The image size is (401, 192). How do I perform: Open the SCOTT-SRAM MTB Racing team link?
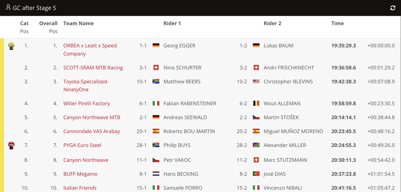[x=93, y=68]
